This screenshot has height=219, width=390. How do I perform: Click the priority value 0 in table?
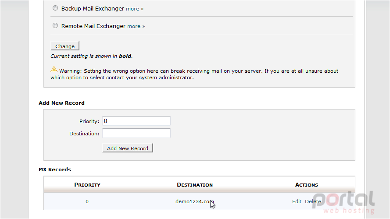[87, 201]
